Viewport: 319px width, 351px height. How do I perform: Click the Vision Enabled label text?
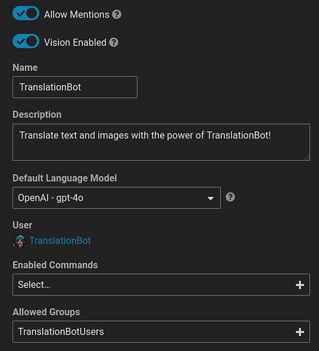click(75, 42)
